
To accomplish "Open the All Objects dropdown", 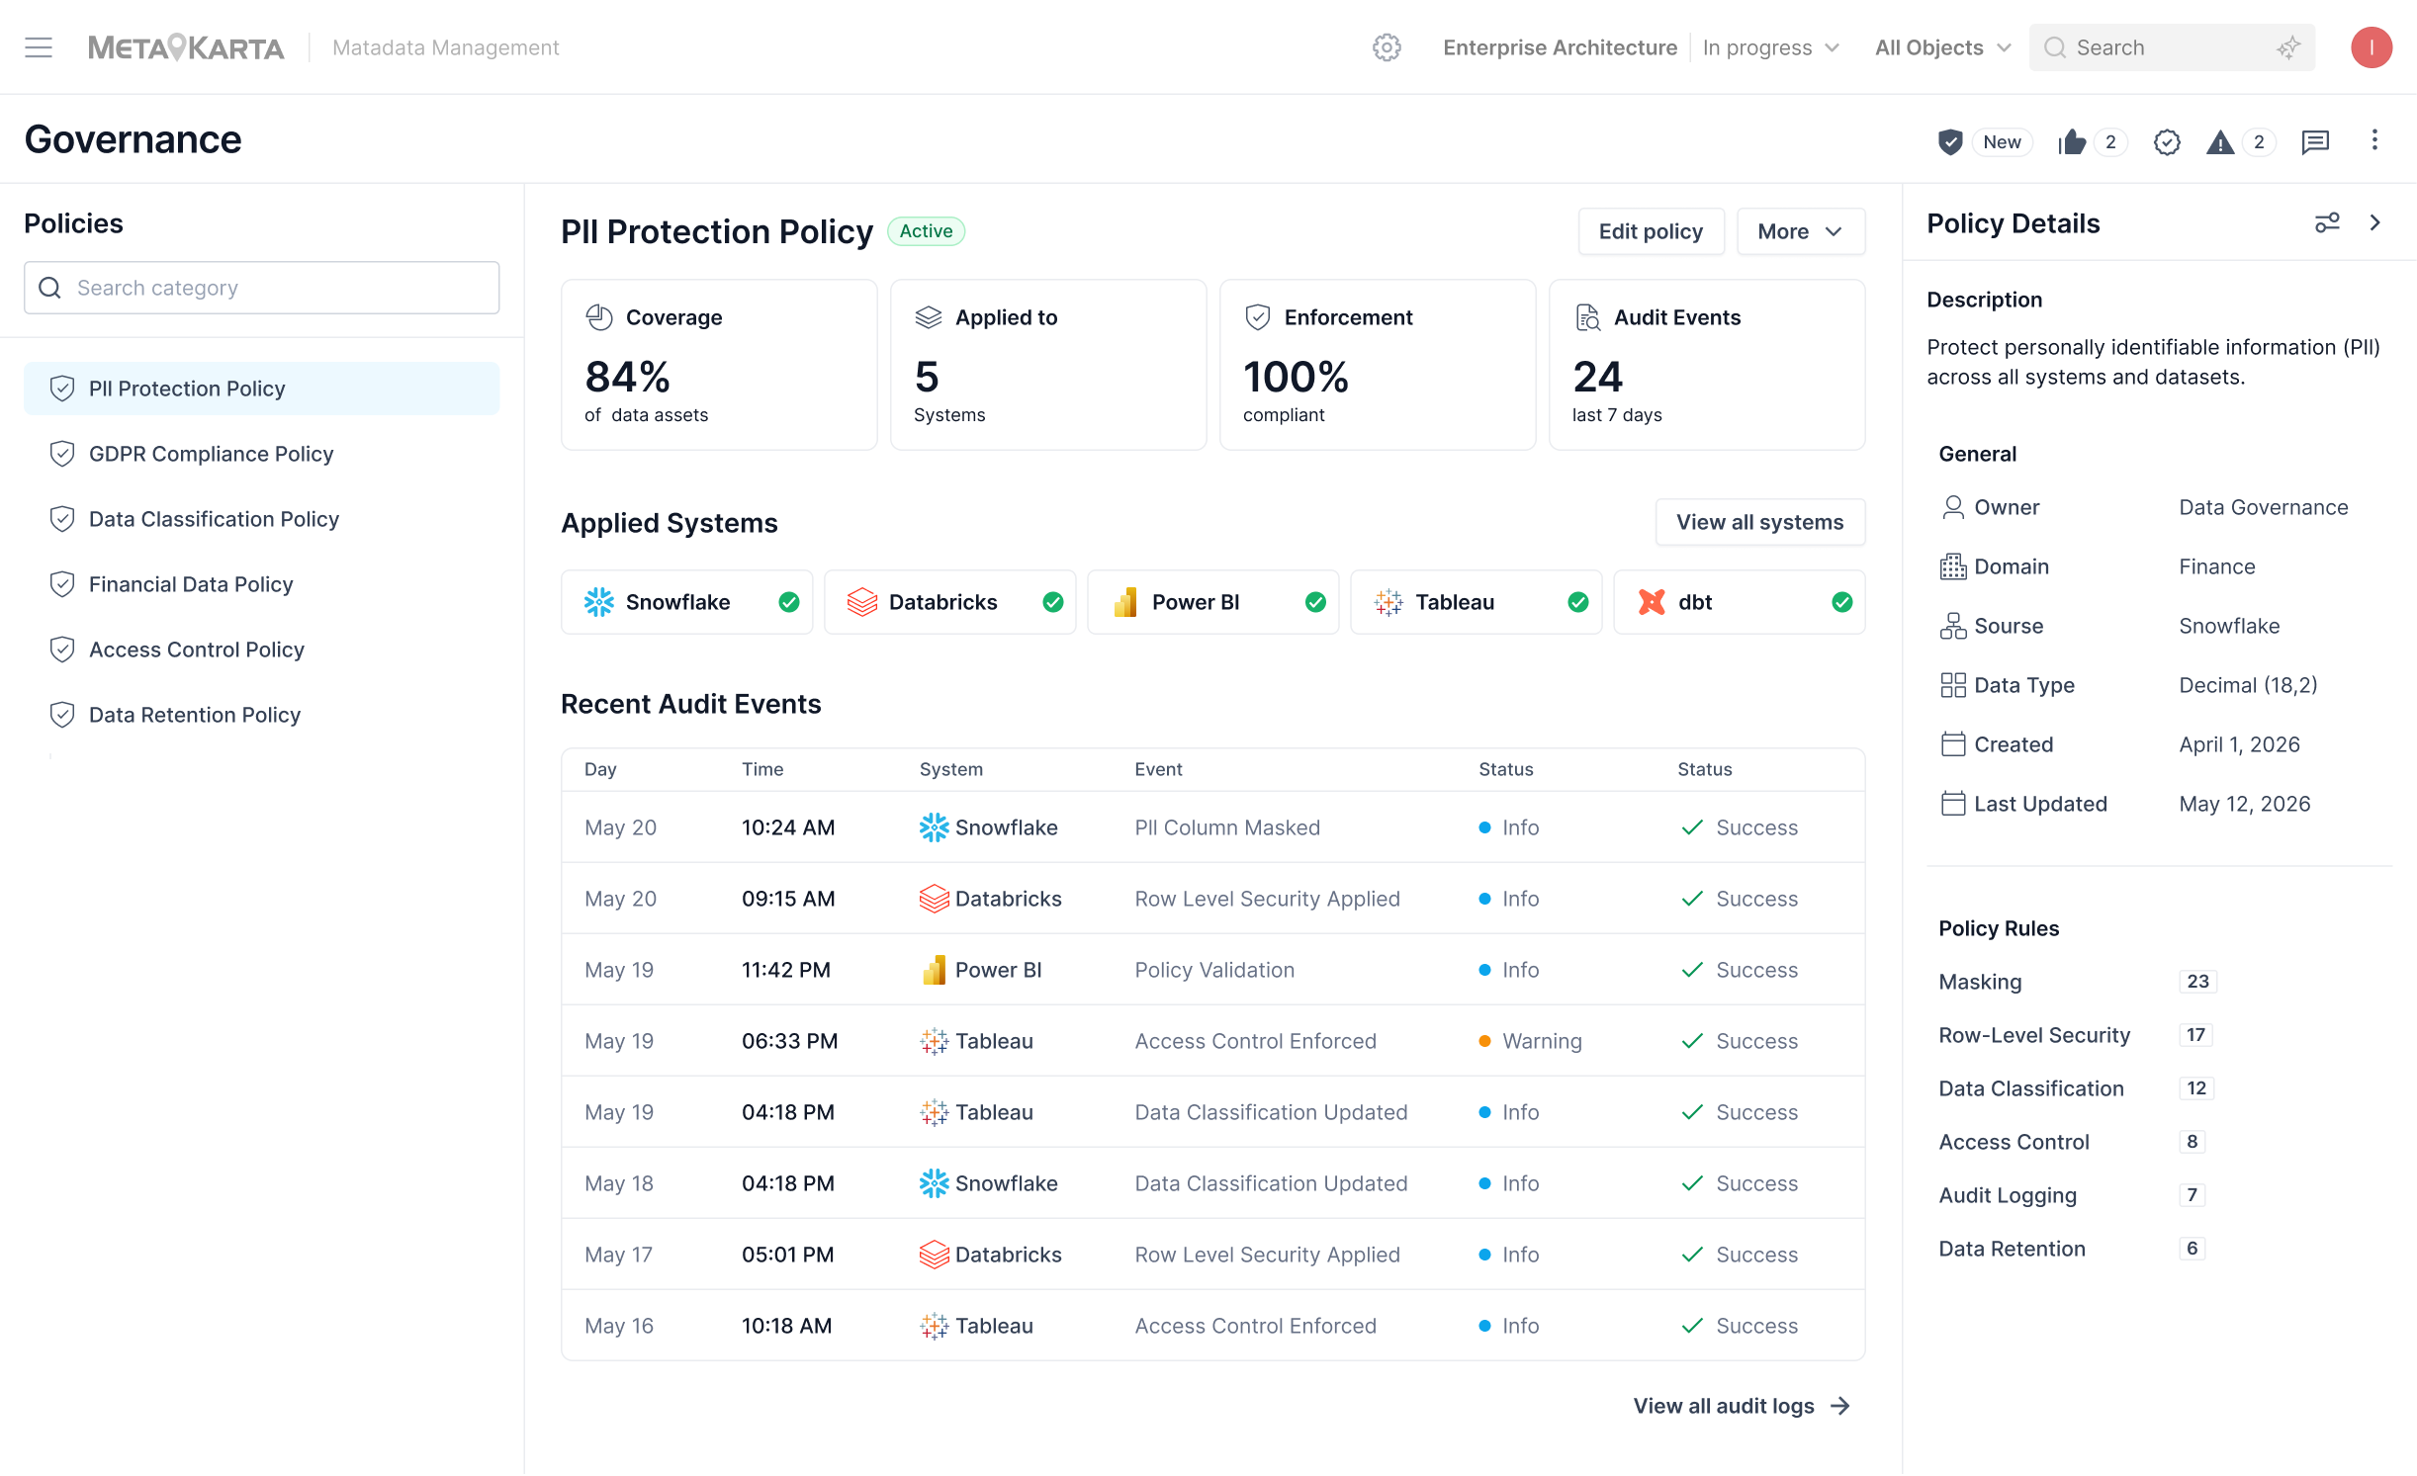I will (1942, 47).
